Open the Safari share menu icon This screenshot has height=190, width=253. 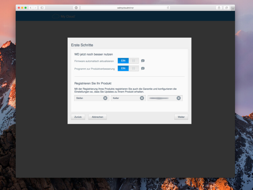[219, 8]
